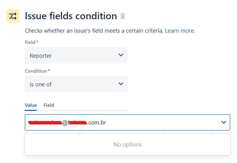The image size is (237, 163).
Task: Switch to the Value tab
Action: (x=31, y=105)
